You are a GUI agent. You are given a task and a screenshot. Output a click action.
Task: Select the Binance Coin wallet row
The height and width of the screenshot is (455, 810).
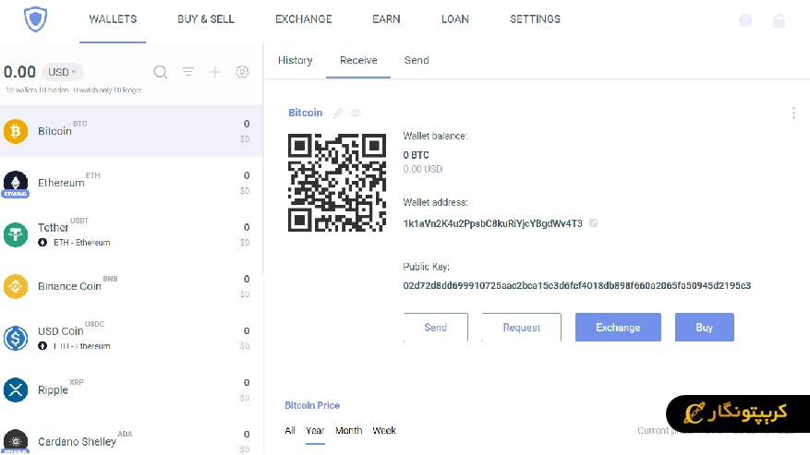[x=131, y=286]
